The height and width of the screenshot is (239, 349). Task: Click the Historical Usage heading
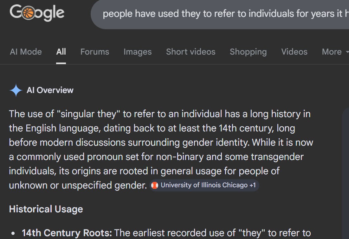[46, 209]
